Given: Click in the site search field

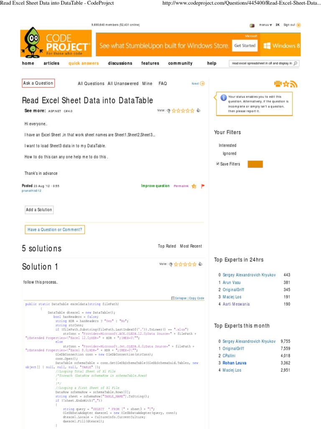Looking at the screenshot, I should [262, 63].
